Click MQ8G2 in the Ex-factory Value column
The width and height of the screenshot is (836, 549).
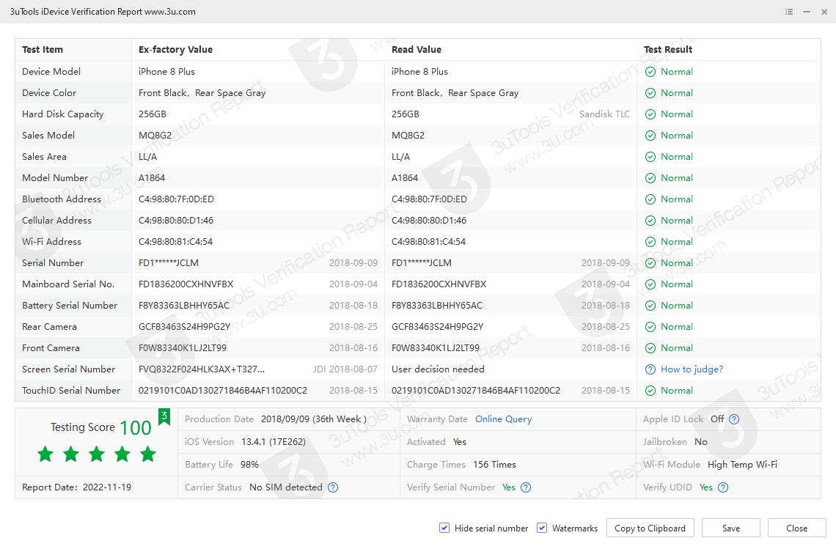(x=155, y=136)
